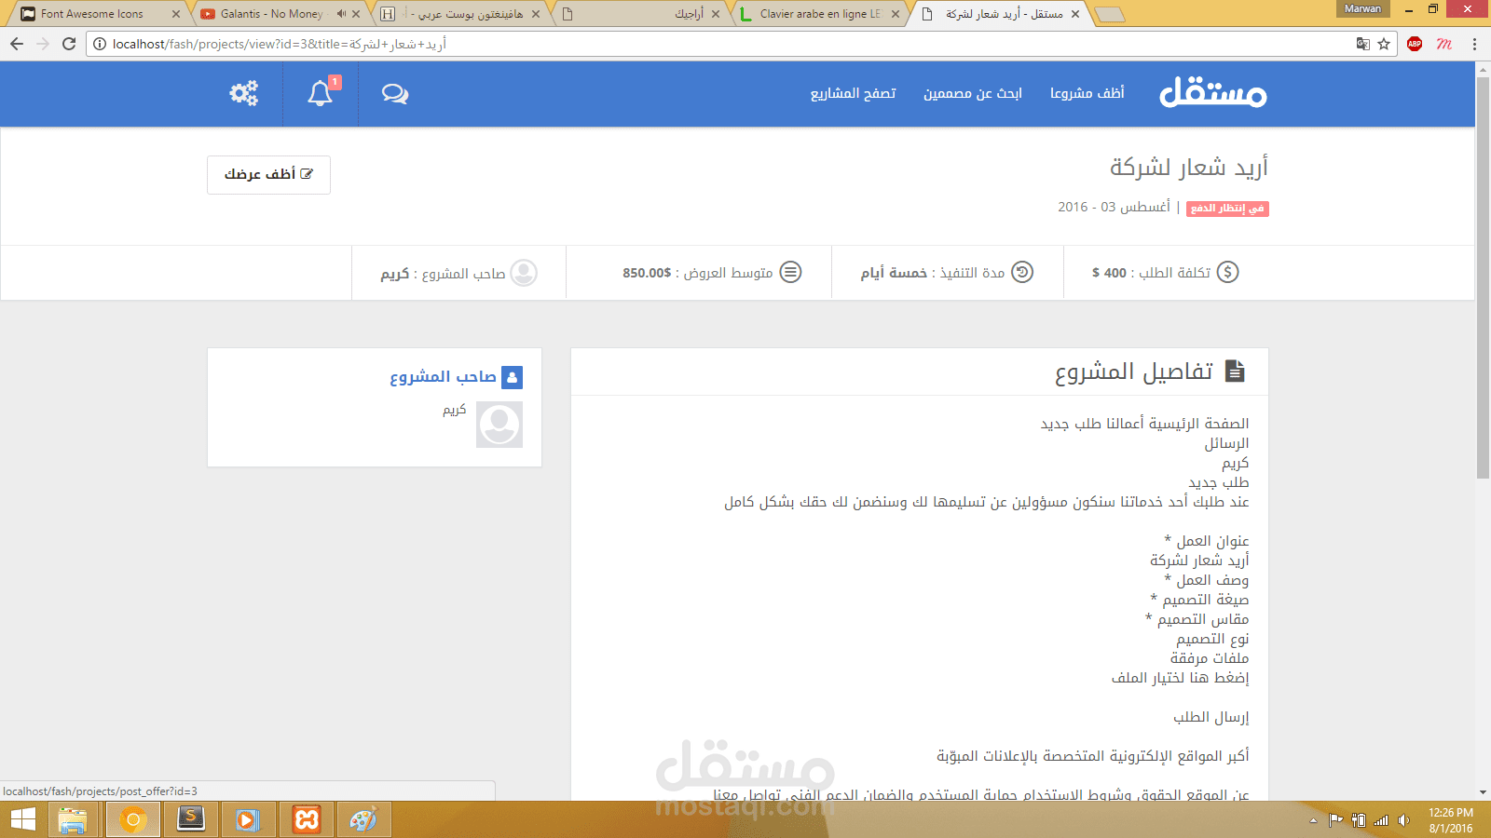This screenshot has height=838, width=1491.
Task: Click the list icon next to متوسط العروض
Action: 790,272
